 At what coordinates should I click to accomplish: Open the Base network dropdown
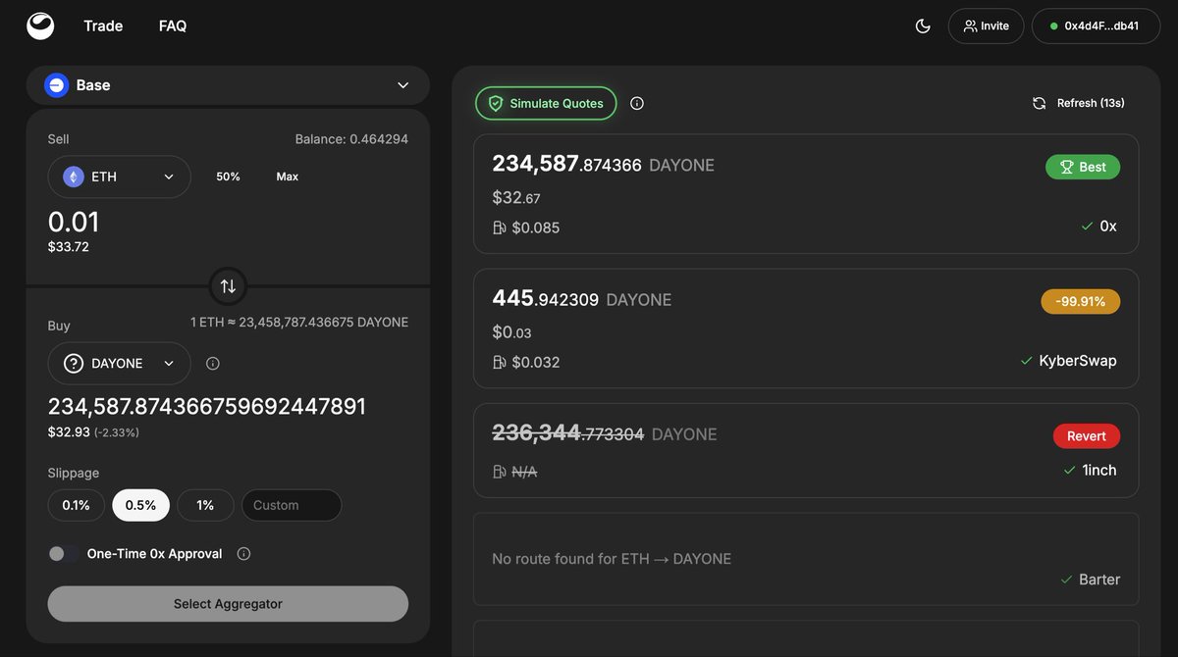[x=228, y=85]
